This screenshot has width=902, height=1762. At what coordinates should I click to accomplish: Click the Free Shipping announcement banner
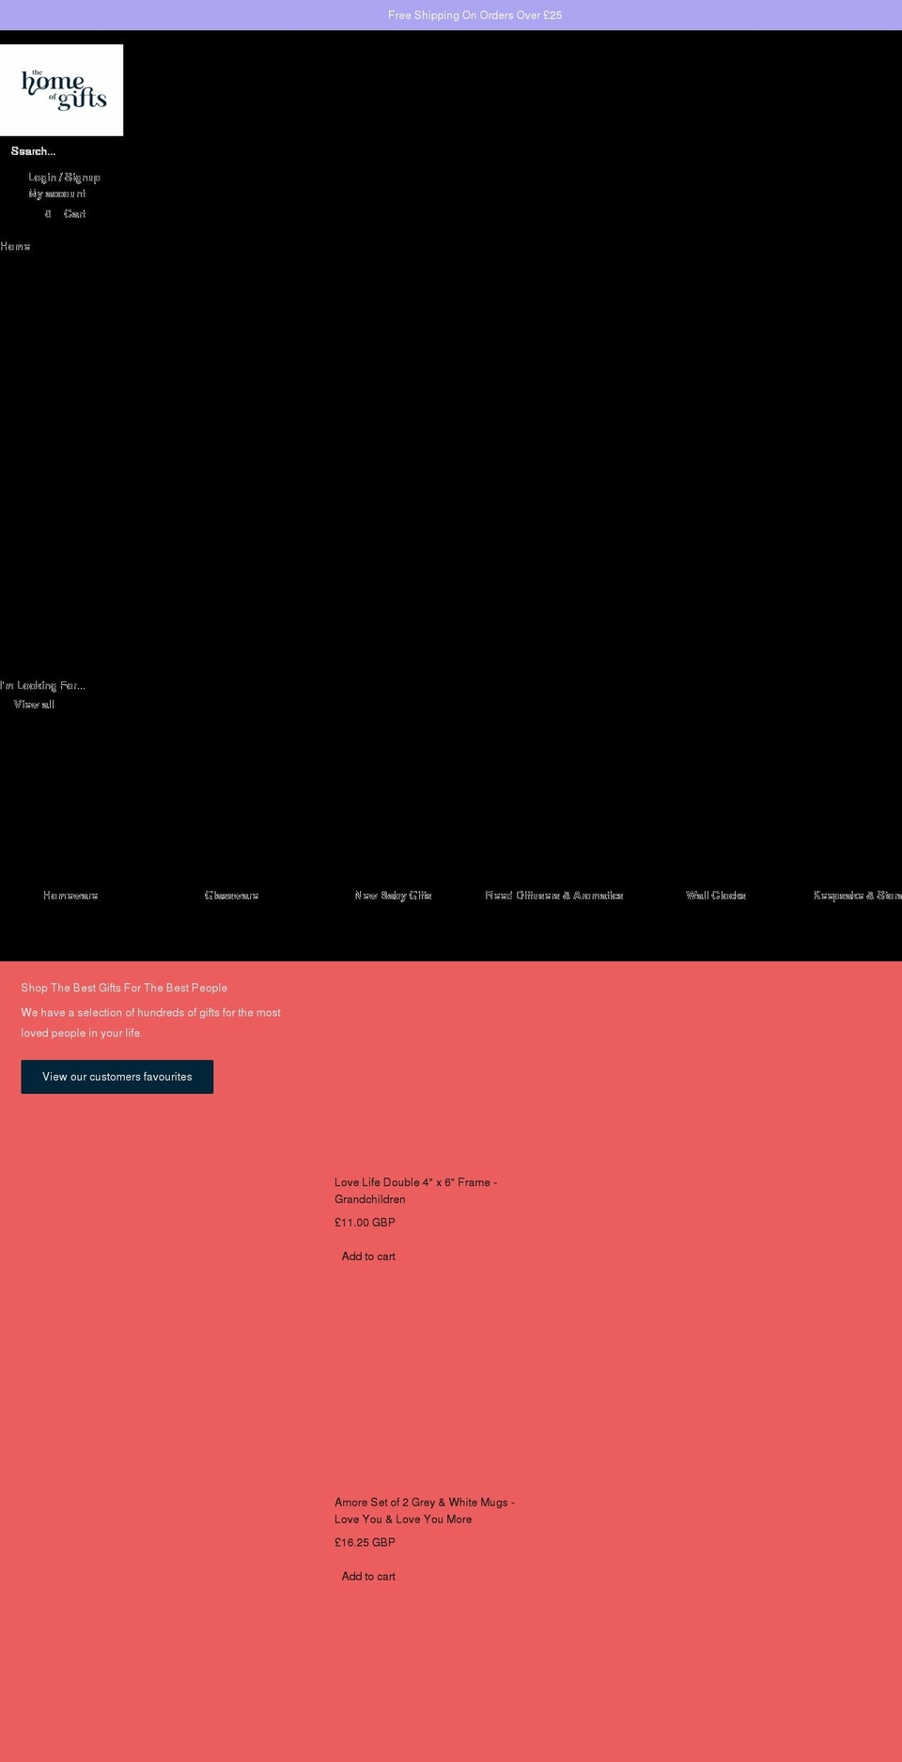(x=474, y=15)
